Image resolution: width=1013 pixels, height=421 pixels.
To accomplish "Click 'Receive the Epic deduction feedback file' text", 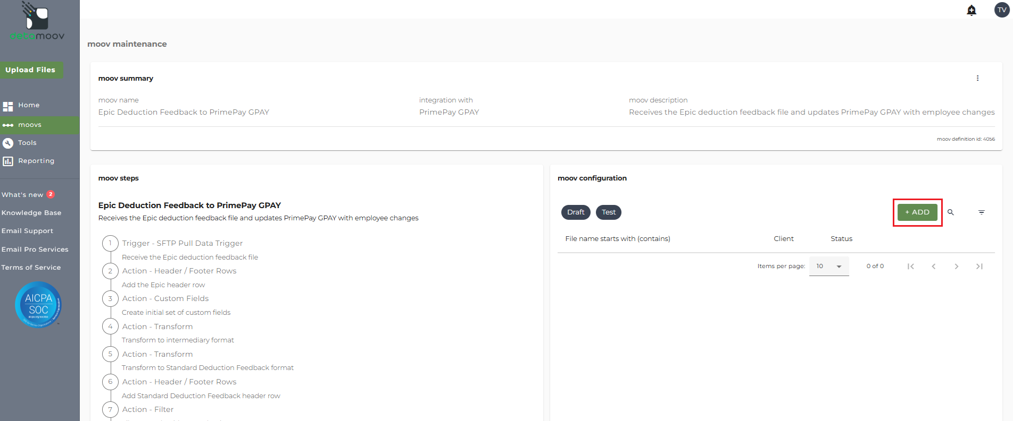I will click(x=190, y=257).
